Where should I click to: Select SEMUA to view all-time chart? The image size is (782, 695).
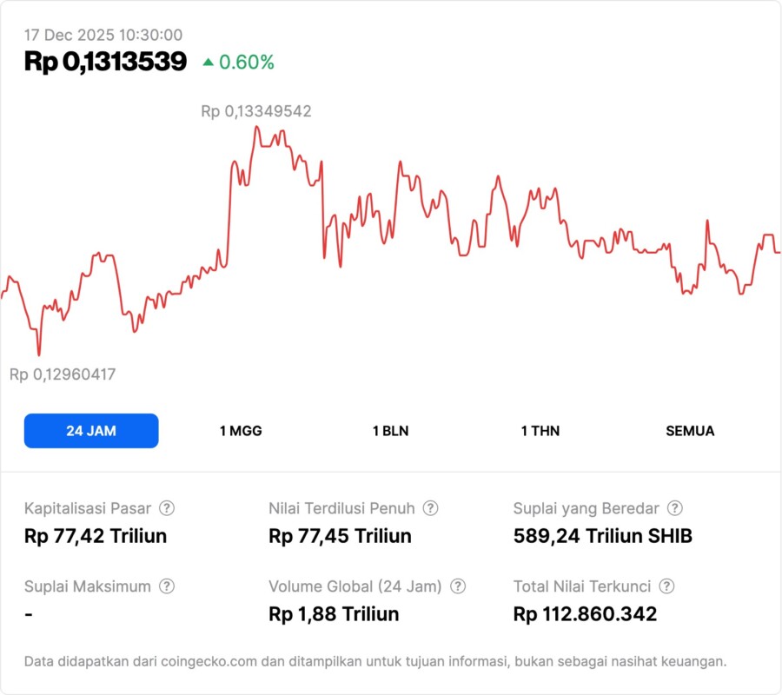[690, 431]
